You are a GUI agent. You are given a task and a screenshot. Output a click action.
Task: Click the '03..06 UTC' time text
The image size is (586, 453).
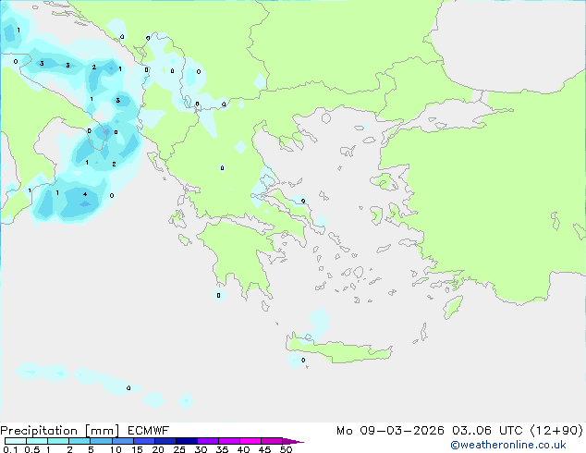(487, 431)
